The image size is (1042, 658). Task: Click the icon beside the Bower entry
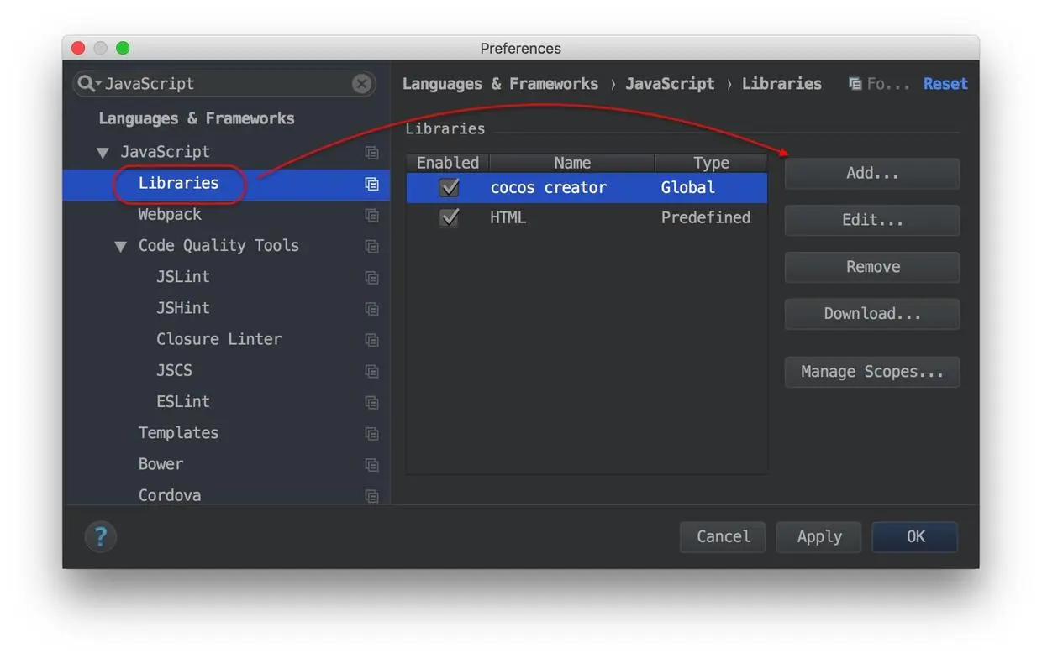(x=371, y=464)
